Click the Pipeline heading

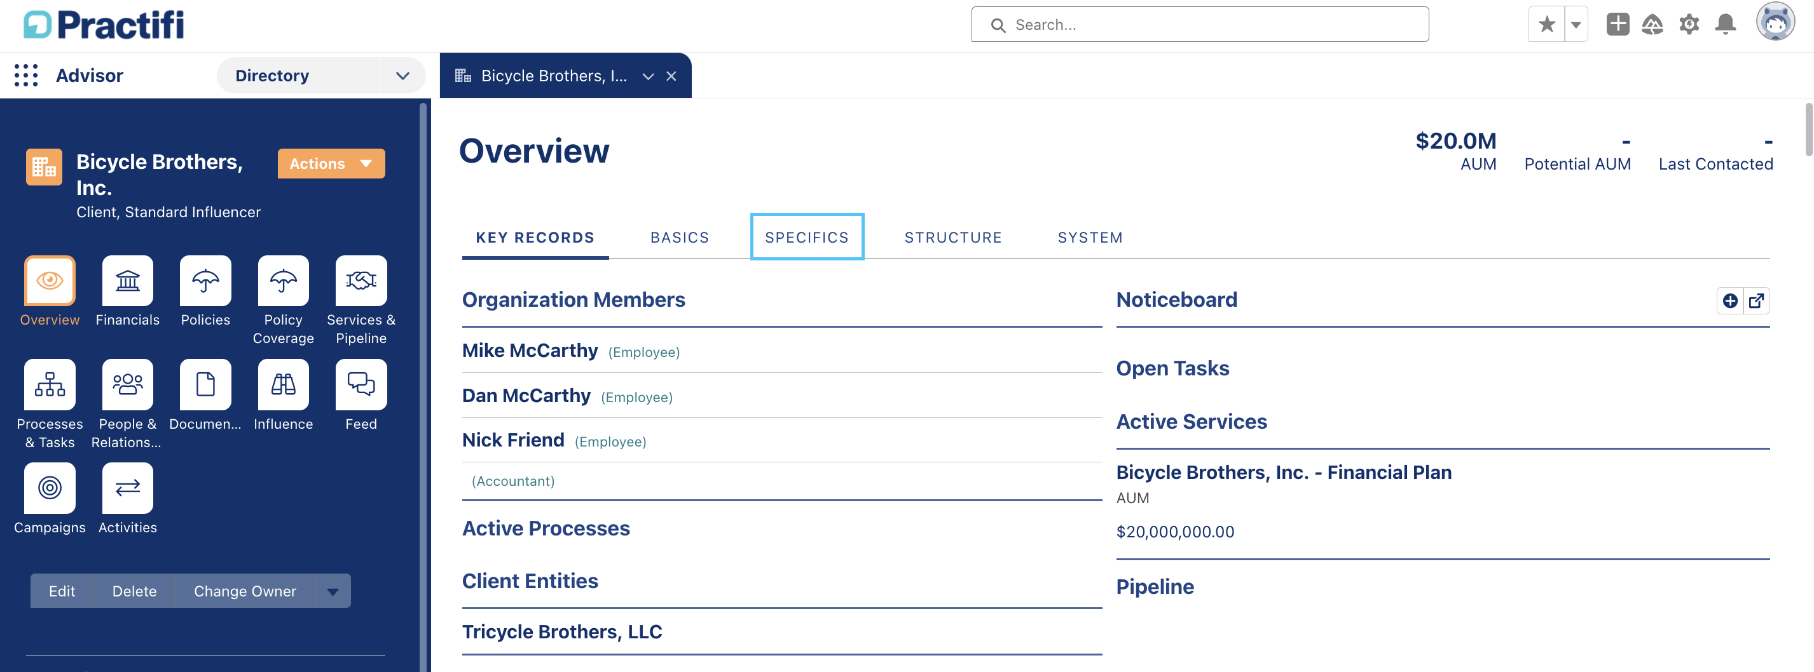(x=1155, y=587)
